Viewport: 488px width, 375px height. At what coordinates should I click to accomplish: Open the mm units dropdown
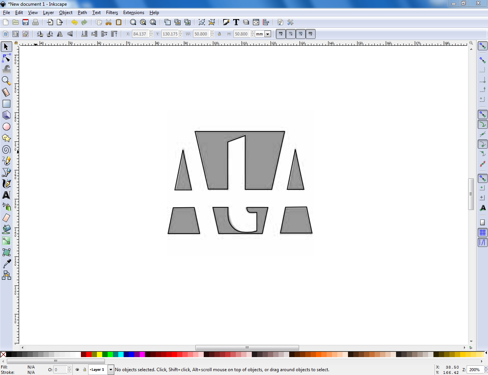click(x=268, y=34)
